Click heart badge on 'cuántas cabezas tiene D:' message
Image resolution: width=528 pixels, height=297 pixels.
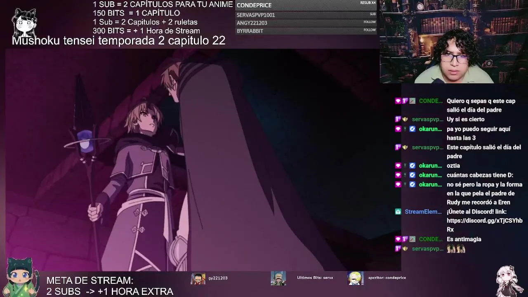point(398,175)
